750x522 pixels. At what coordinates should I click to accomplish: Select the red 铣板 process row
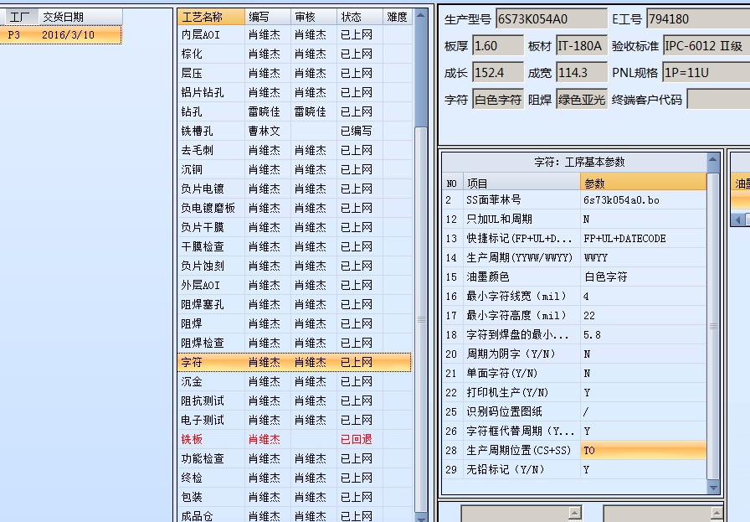coord(294,439)
